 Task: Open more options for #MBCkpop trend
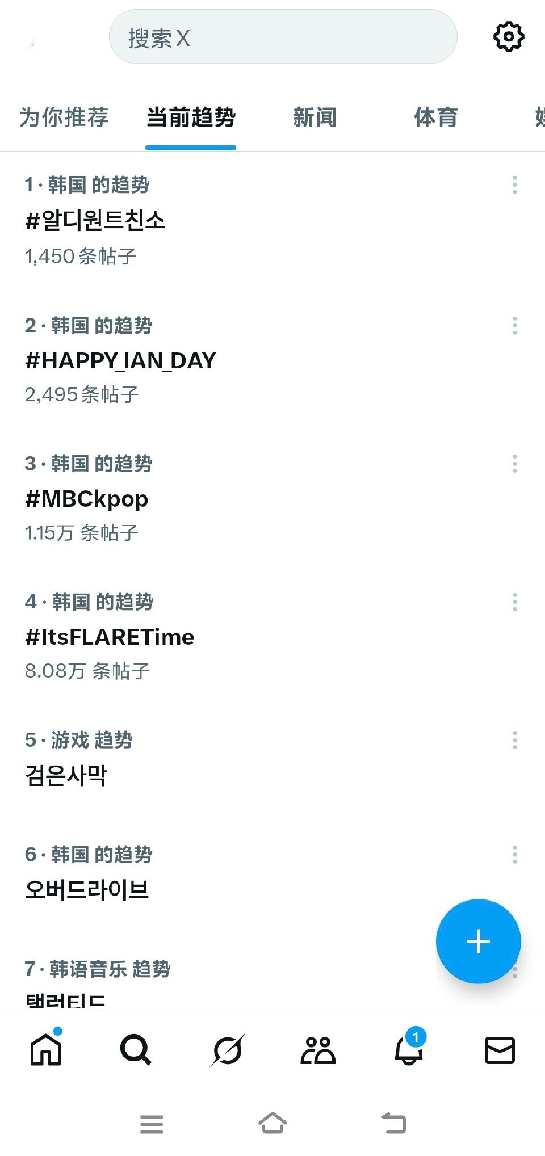click(x=515, y=464)
